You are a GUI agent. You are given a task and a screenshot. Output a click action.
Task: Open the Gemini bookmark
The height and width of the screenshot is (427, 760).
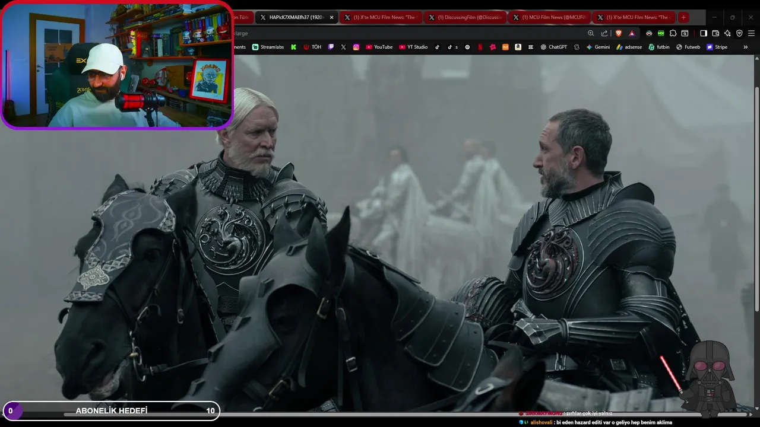pos(598,47)
